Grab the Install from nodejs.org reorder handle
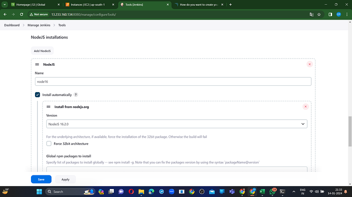This screenshot has width=352, height=197. tap(48, 107)
